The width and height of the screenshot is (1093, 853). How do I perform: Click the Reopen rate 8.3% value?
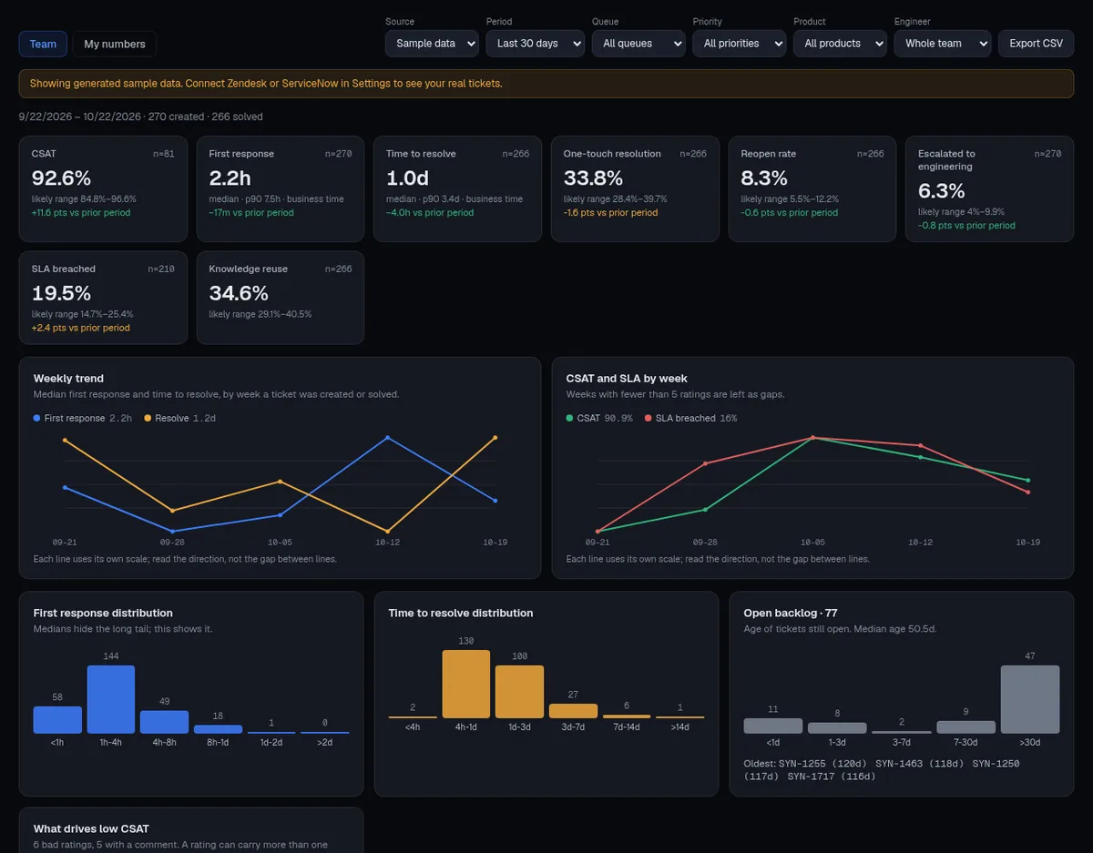coord(764,178)
